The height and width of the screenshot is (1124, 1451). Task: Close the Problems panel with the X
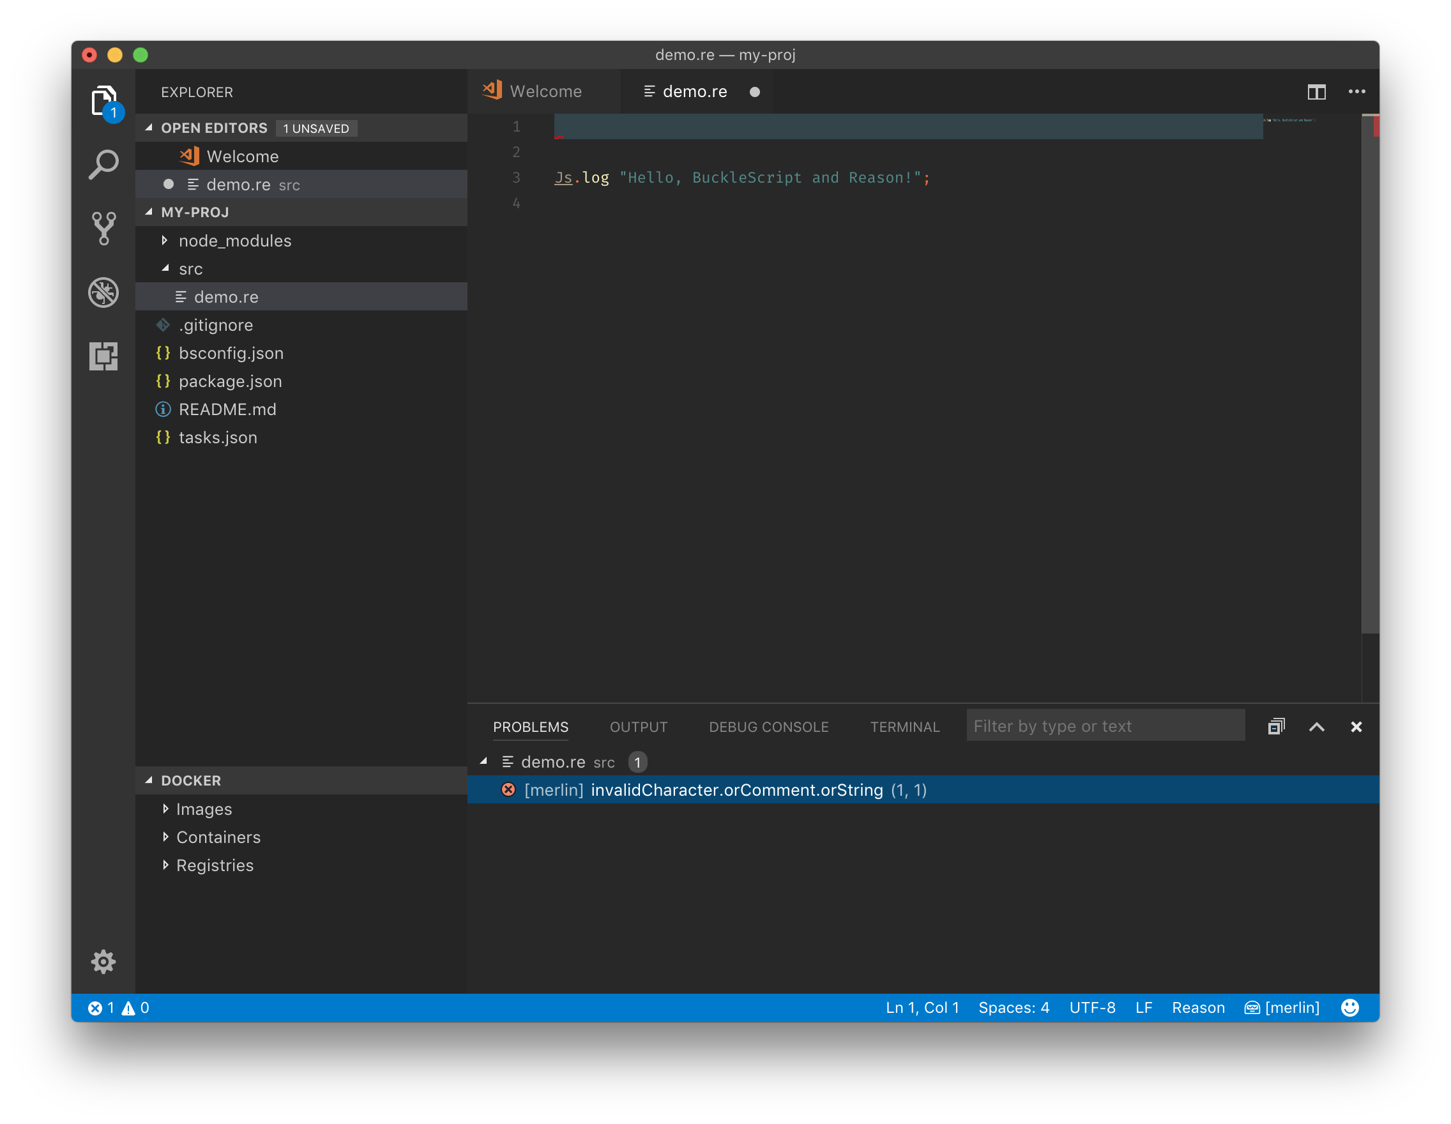[x=1356, y=727]
